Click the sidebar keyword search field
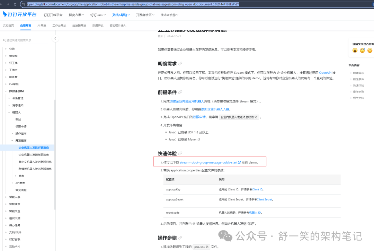Screen dimensions: 374x251 tap(26, 40)
